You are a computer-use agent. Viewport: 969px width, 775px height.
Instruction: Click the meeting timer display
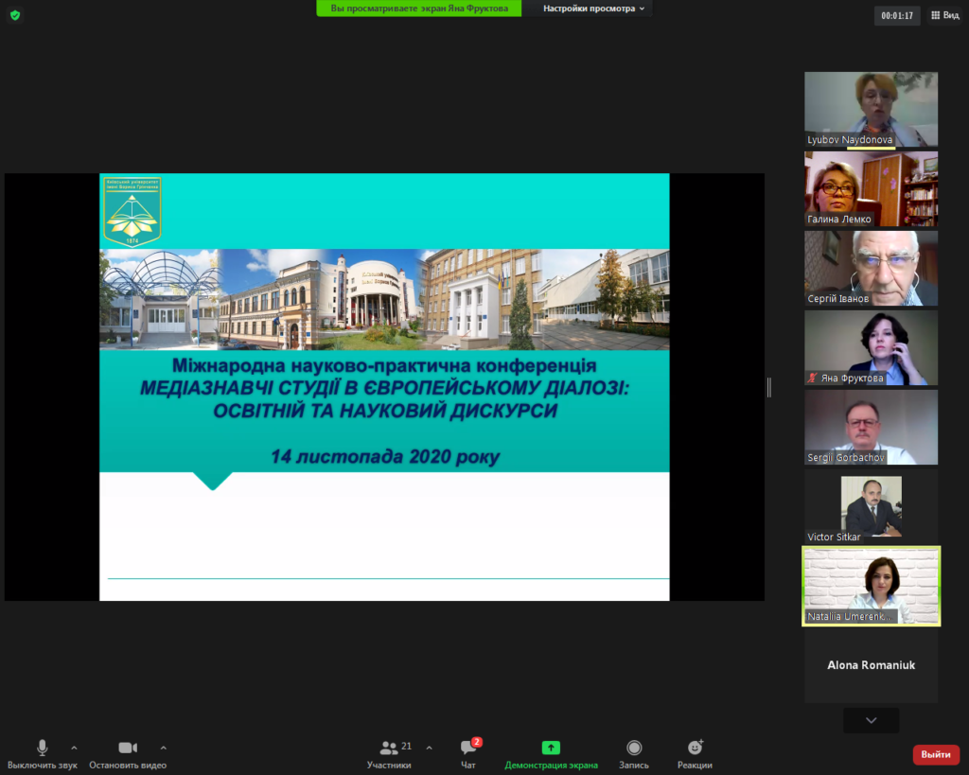(896, 15)
